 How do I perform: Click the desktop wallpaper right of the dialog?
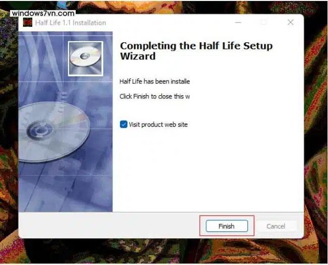click(316, 125)
